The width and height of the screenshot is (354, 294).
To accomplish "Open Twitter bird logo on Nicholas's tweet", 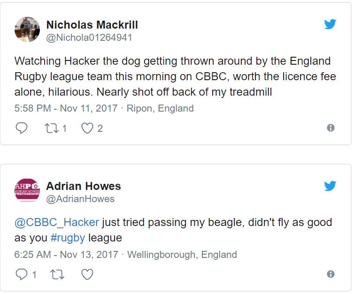I will (x=331, y=24).
